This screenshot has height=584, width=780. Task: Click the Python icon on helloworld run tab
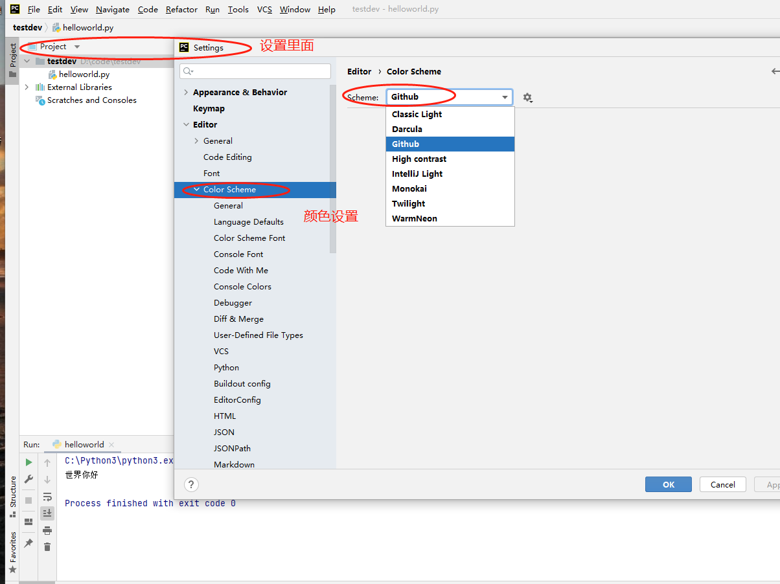point(57,444)
